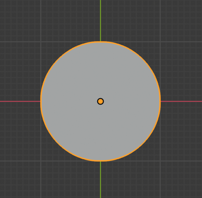202x198 pixels.
Task: Click the circle's orange outline at its topmost point
Action: click(100, 42)
